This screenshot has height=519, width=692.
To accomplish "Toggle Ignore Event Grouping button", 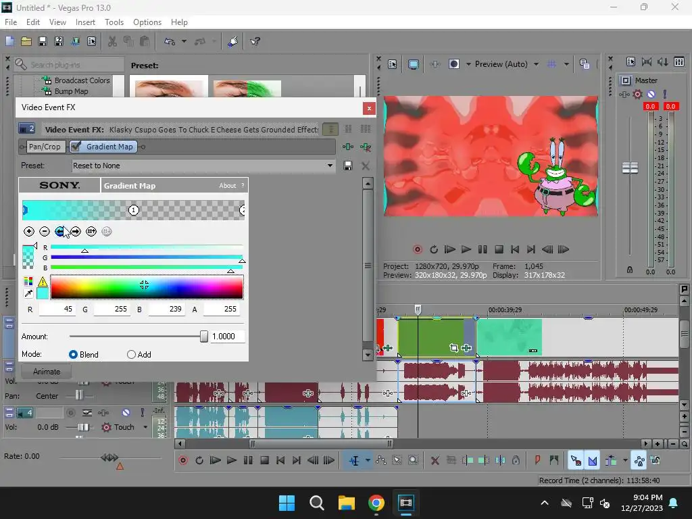I will pos(656,461).
